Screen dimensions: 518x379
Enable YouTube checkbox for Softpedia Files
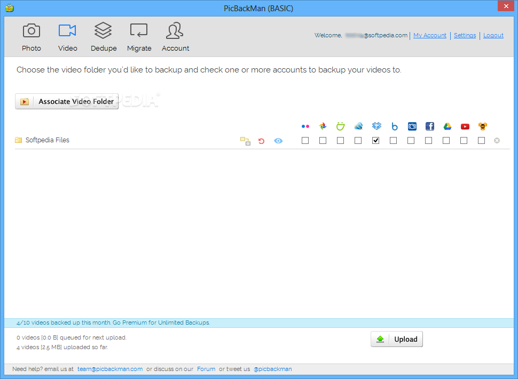pyautogui.click(x=464, y=141)
